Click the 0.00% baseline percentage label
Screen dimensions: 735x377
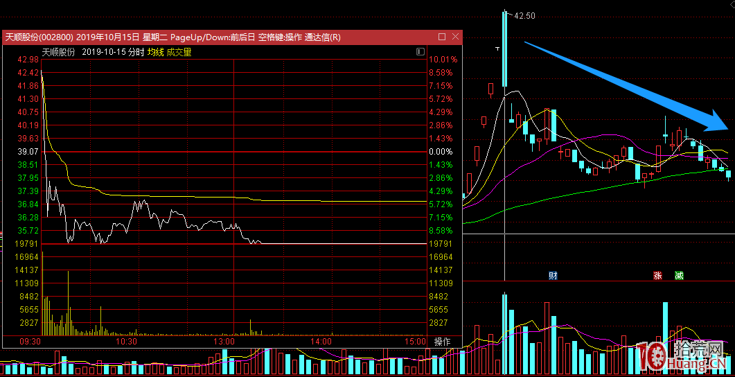(441, 152)
